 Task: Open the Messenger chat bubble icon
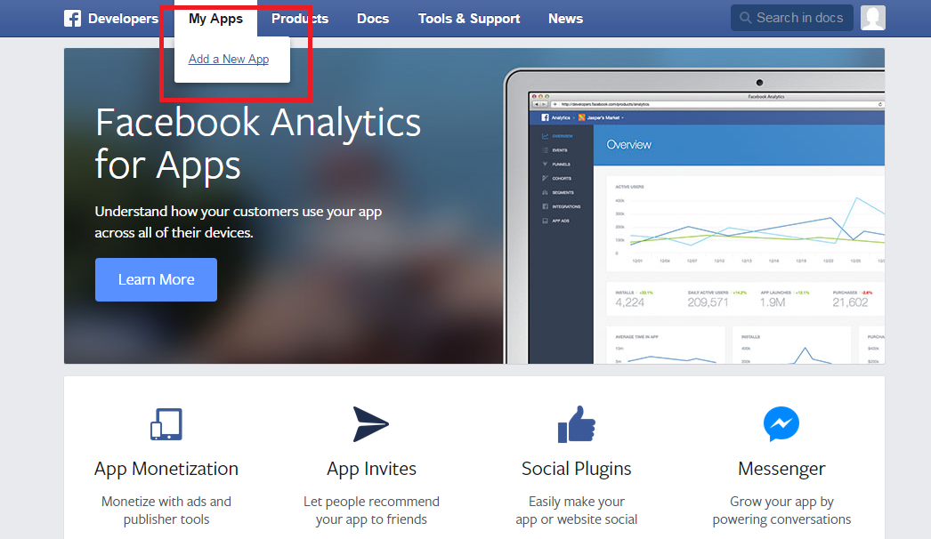781,424
